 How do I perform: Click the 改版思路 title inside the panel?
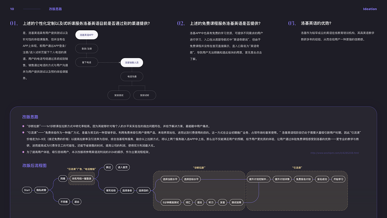pos(30,117)
